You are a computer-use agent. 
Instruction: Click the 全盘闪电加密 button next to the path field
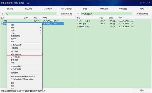66,14
